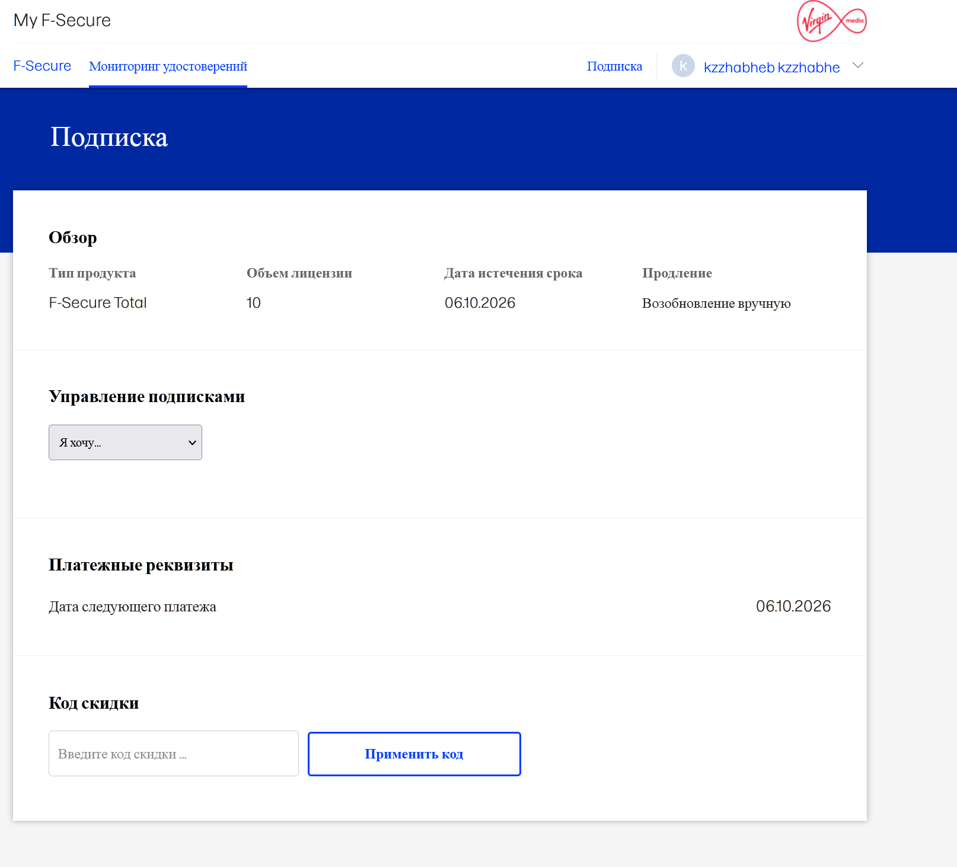The height and width of the screenshot is (867, 957).
Task: Click the kzzhabheb kzzhabhe username
Action: pos(771,68)
